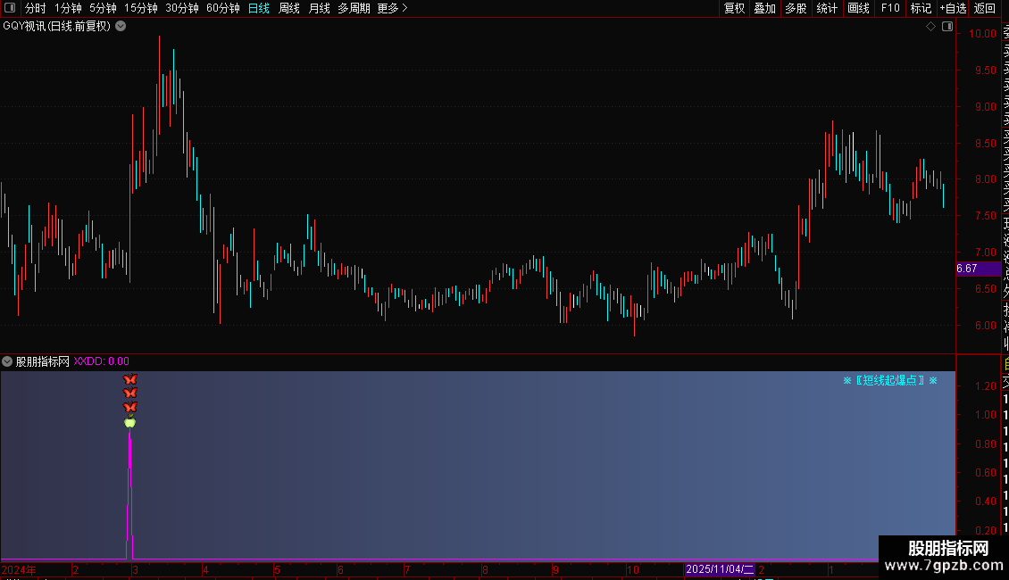Select the 15分钟 period tab

[140, 8]
